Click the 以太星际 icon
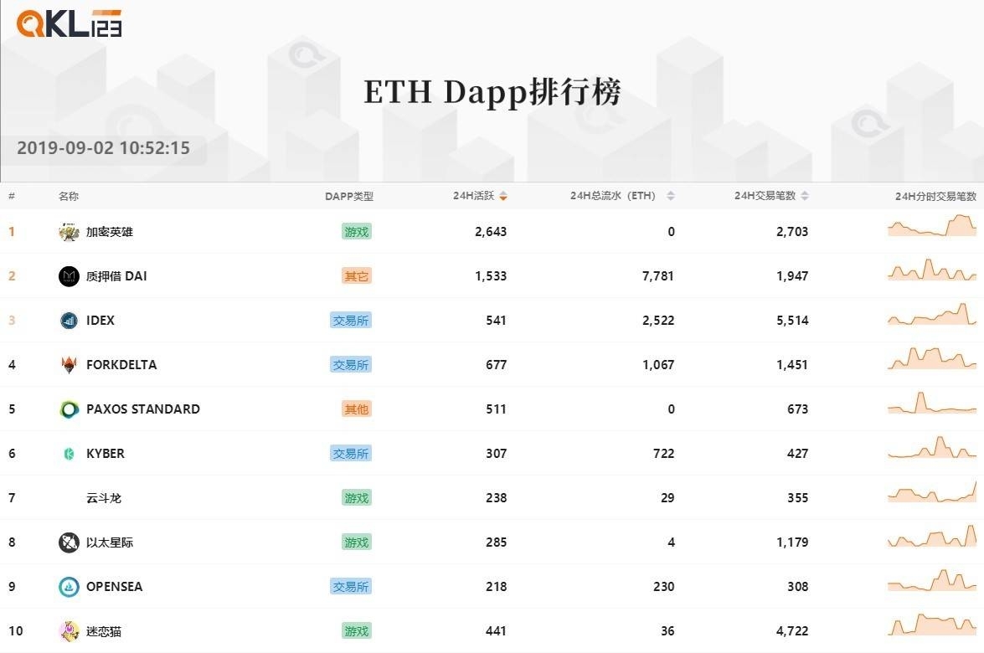Image resolution: width=984 pixels, height=653 pixels. point(69,542)
